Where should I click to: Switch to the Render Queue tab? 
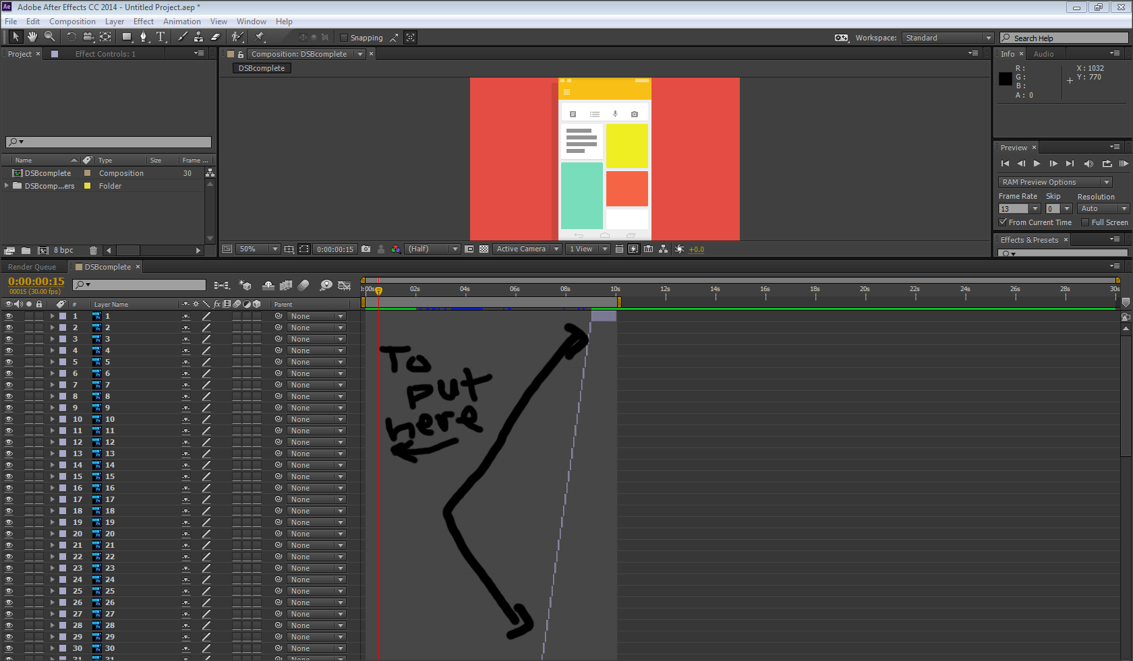tap(32, 267)
